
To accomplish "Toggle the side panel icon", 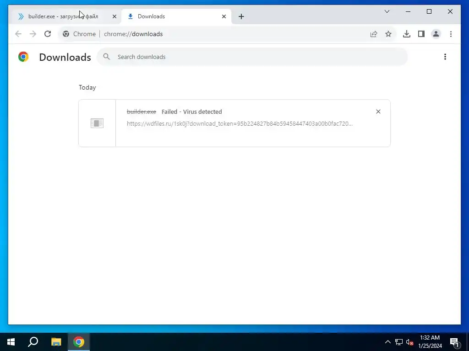I will click(x=421, y=34).
